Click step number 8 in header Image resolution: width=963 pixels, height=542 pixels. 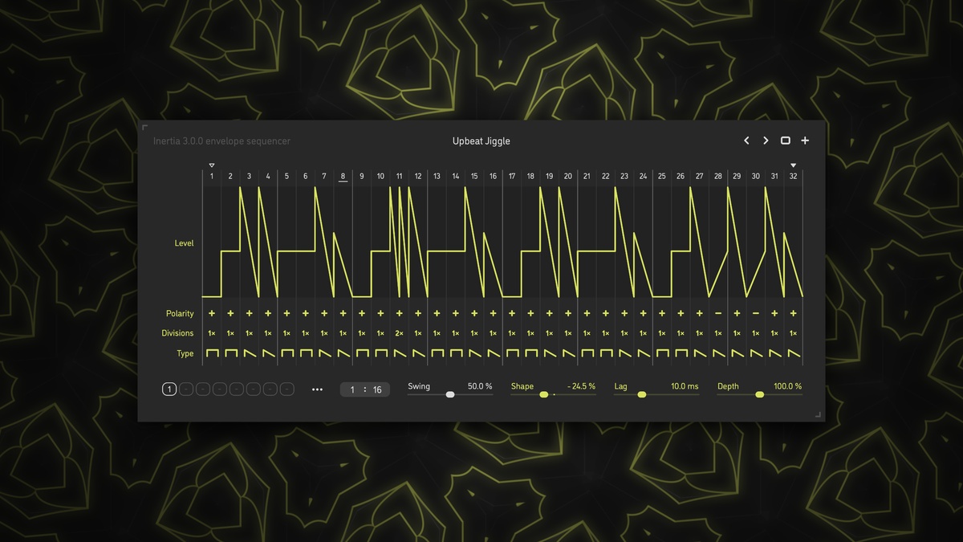coord(343,177)
